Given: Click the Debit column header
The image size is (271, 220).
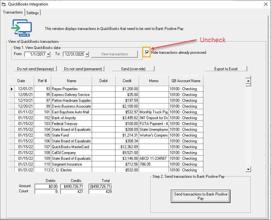Looking at the screenshot, I should (x=104, y=81).
